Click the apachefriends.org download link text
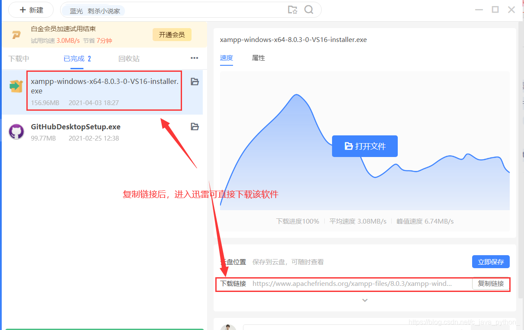This screenshot has width=524, height=330. click(x=352, y=284)
